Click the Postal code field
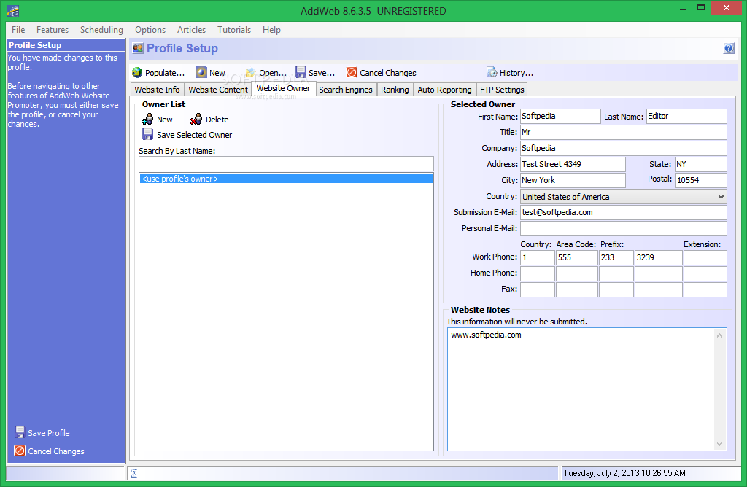The image size is (747, 487). click(x=701, y=180)
